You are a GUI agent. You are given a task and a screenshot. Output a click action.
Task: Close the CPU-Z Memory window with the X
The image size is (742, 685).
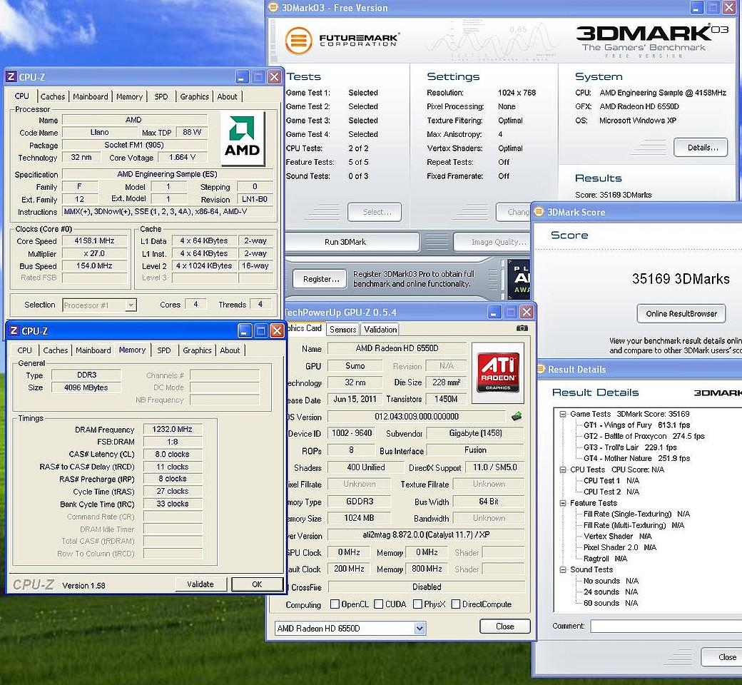click(x=277, y=330)
